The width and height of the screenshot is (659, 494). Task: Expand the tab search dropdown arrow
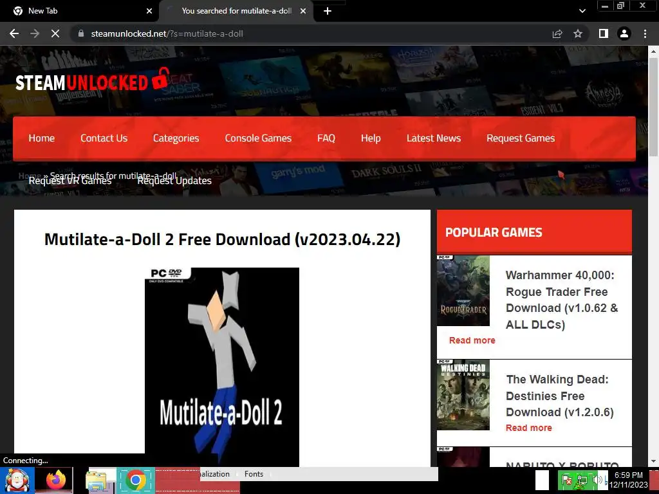coord(582,11)
